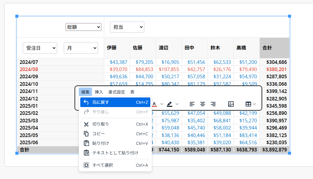313x179 pixels.
Task: Click the text color 'A' icon
Action: tap(155, 104)
